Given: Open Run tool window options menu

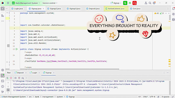Looking at the screenshot, I should tap(164, 73).
